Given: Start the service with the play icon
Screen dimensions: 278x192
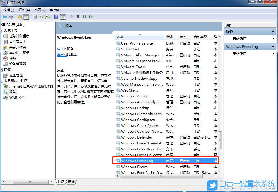Looking at the screenshot, I should click(72, 17).
